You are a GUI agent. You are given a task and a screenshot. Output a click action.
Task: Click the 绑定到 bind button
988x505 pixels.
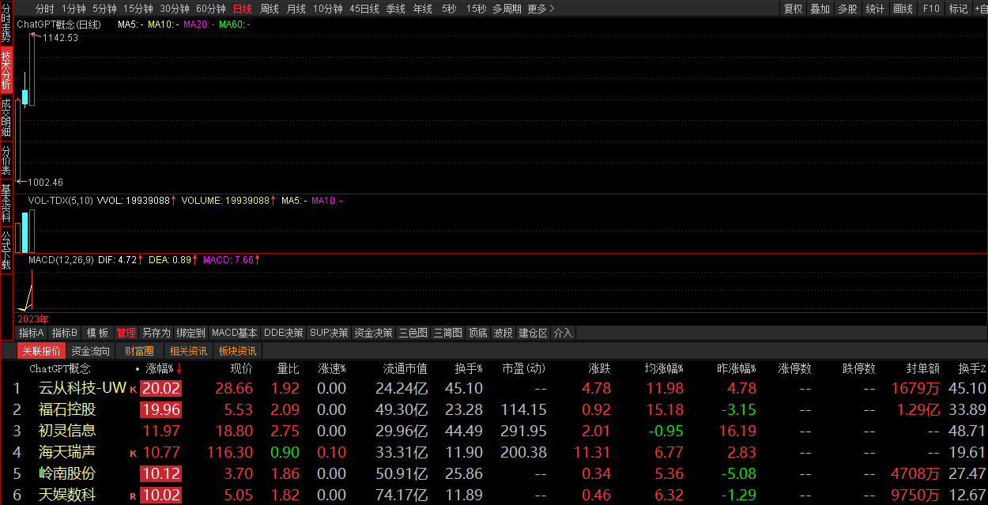tap(190, 333)
